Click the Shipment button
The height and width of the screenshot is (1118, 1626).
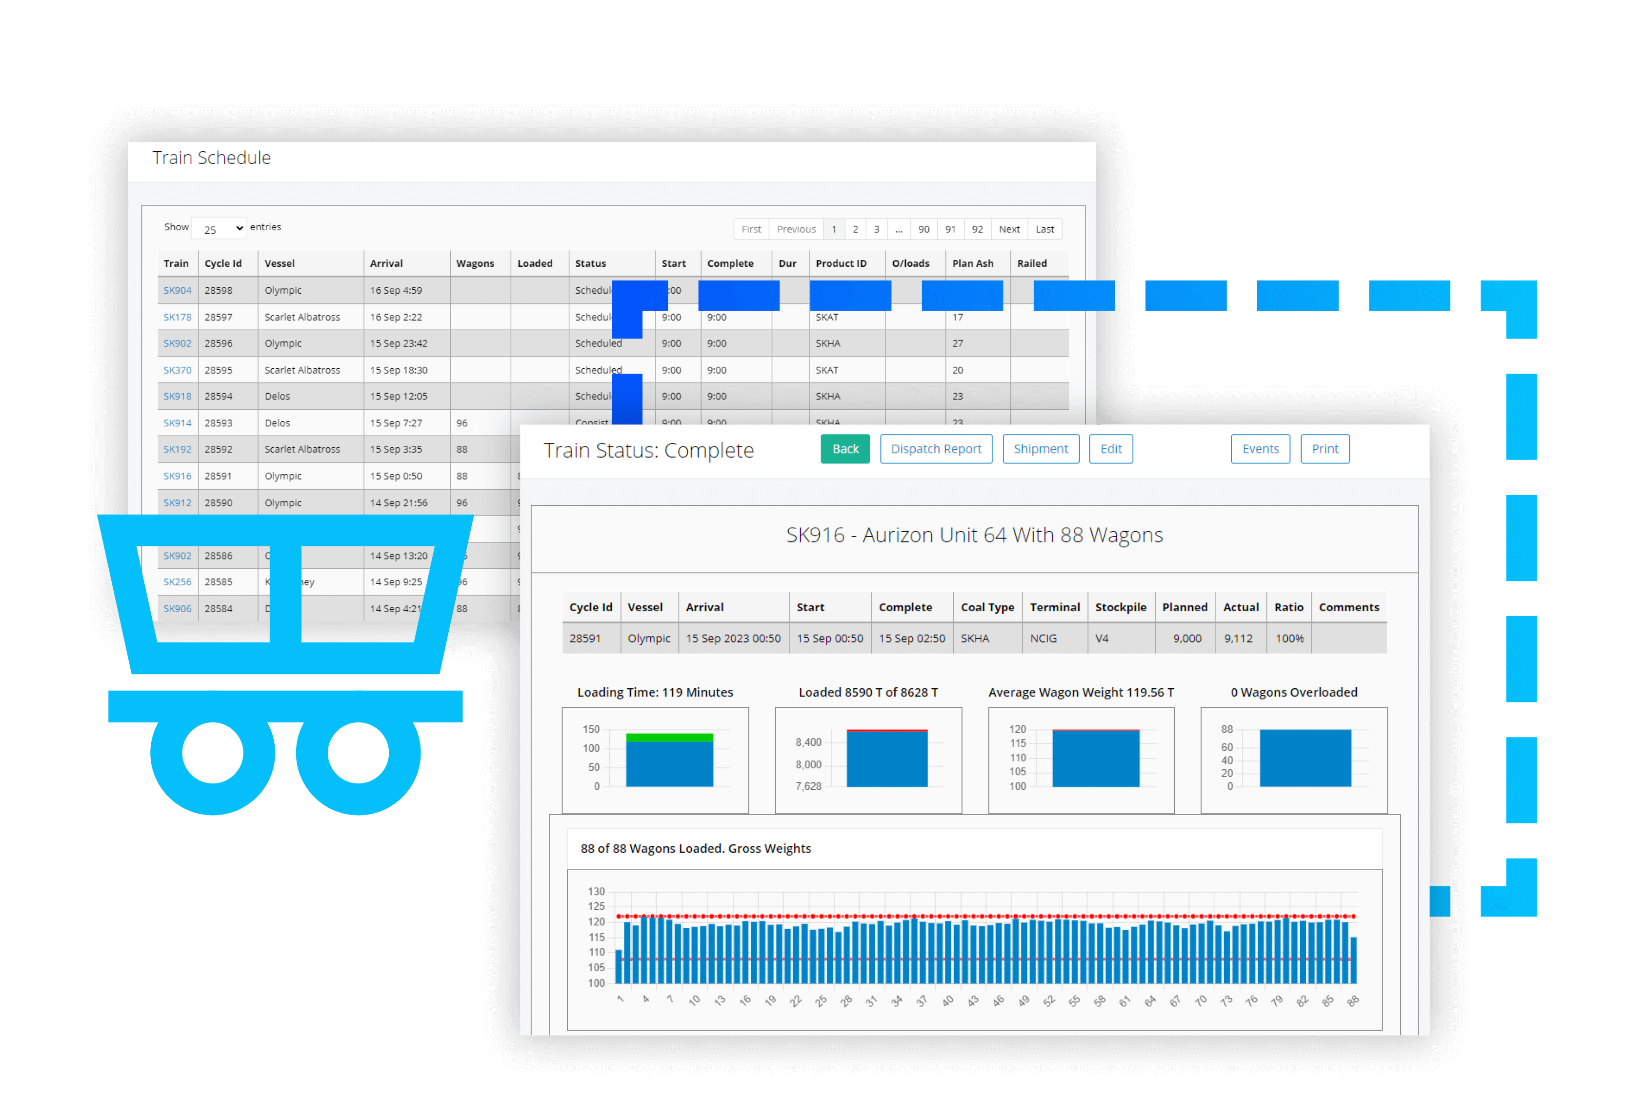tap(1040, 449)
